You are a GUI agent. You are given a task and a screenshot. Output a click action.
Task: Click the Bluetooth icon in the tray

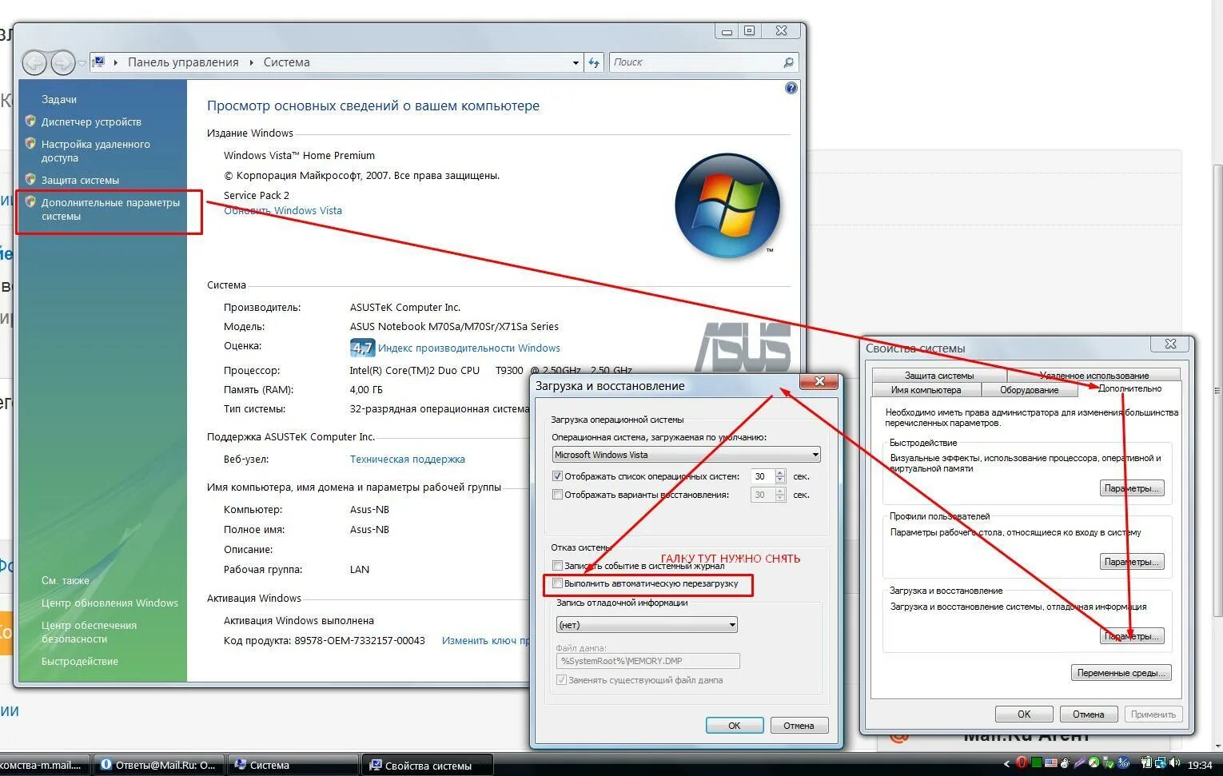pyautogui.click(x=1124, y=763)
